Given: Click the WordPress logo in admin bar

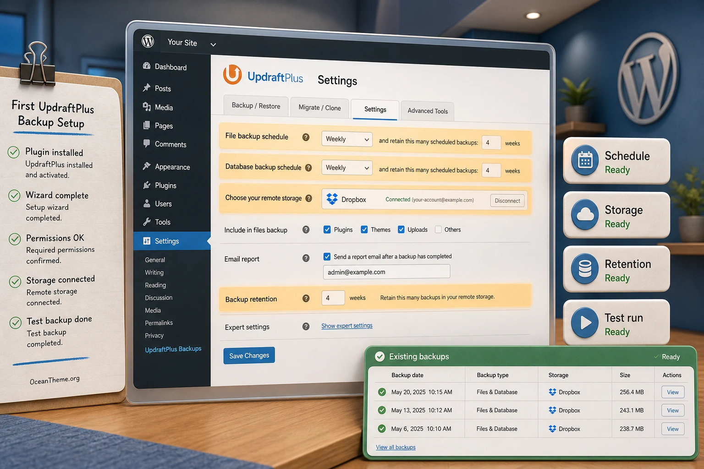Looking at the screenshot, I should 148,41.
